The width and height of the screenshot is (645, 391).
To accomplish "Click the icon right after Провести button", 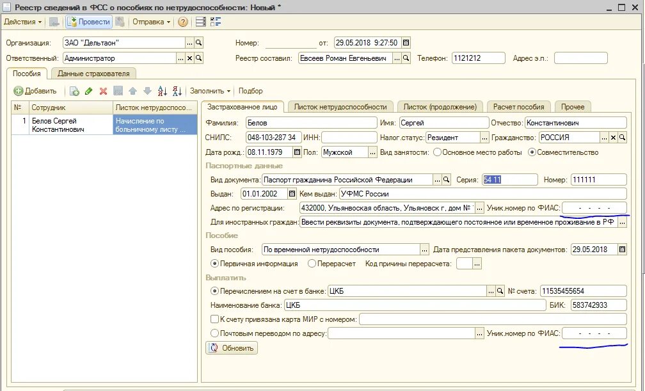I will [120, 22].
